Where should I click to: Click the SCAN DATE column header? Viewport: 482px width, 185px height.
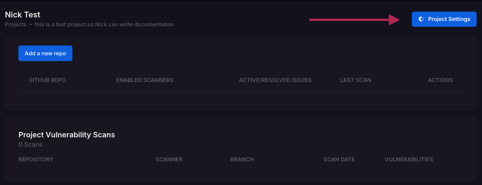pyautogui.click(x=339, y=160)
